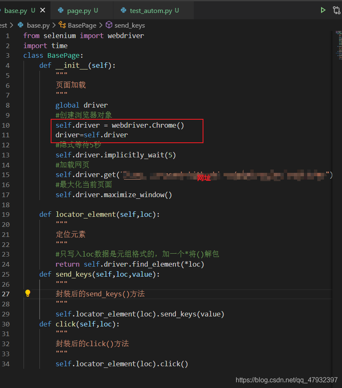The height and width of the screenshot is (388, 342).
Task: Click 'implicitly_wait(5)' on line 13
Action: (x=140, y=155)
